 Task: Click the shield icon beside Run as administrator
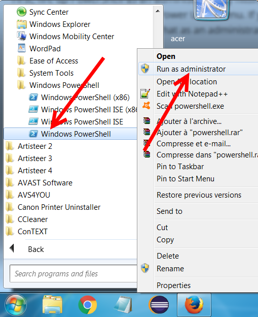145,69
